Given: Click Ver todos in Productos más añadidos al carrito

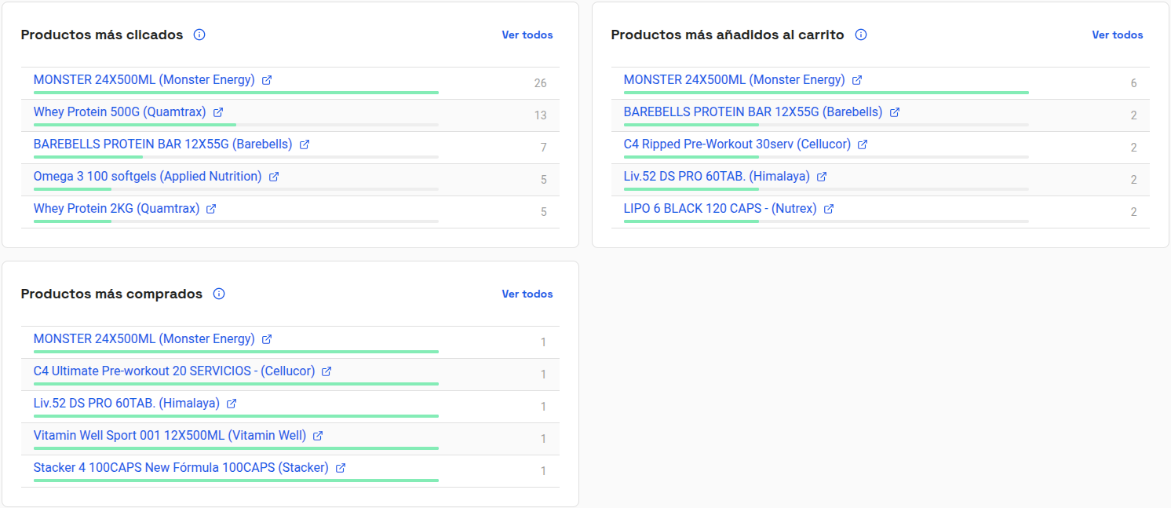Looking at the screenshot, I should click(x=1118, y=35).
